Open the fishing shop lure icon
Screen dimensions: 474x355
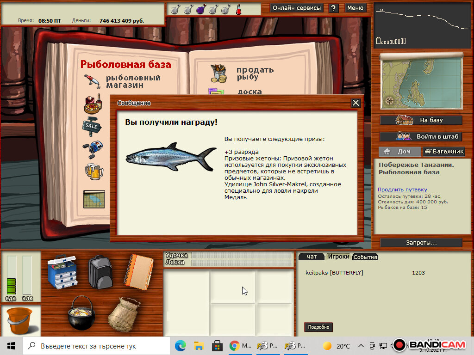pyautogui.click(x=93, y=80)
